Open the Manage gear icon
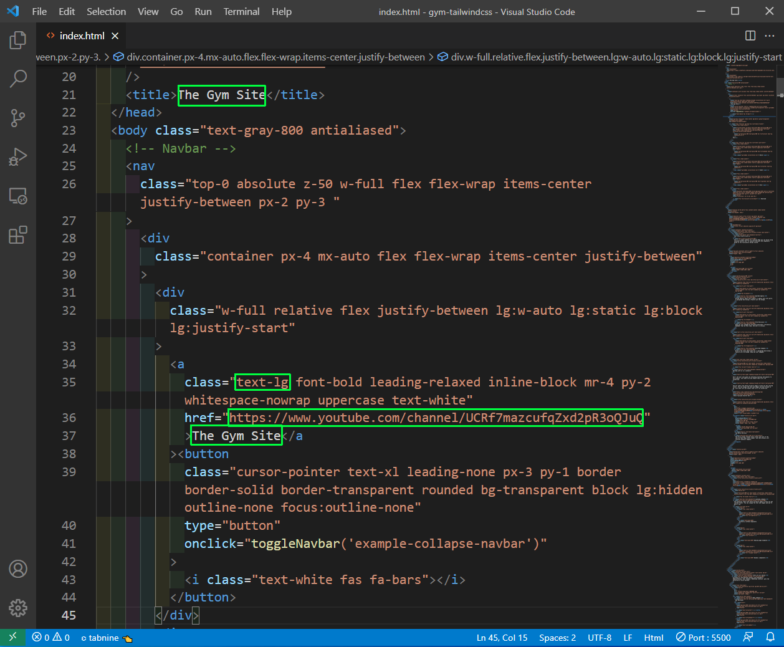This screenshot has height=647, width=784. [18, 608]
